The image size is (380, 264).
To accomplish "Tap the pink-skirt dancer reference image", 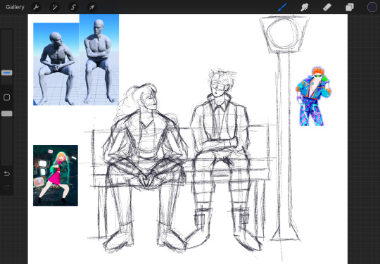I will click(x=56, y=175).
